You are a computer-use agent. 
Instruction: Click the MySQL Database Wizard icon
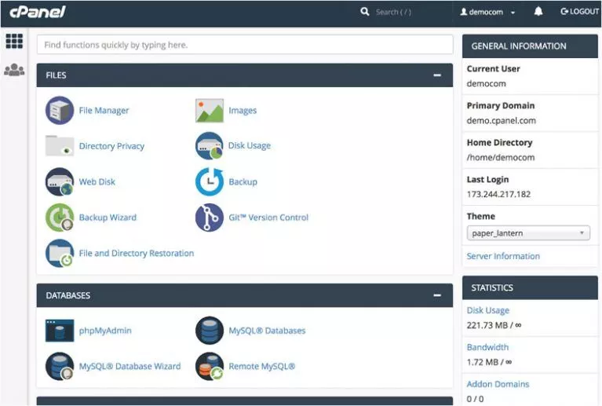click(60, 366)
